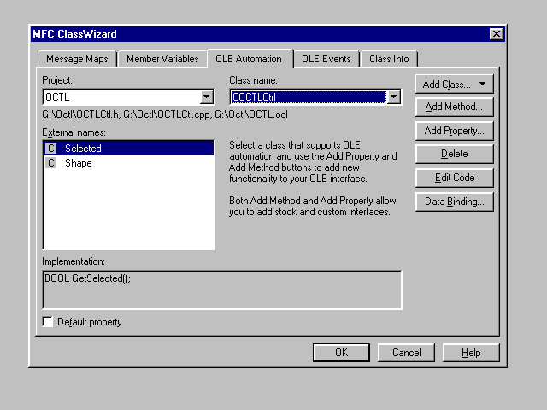Go to the Class Info tab

point(388,59)
